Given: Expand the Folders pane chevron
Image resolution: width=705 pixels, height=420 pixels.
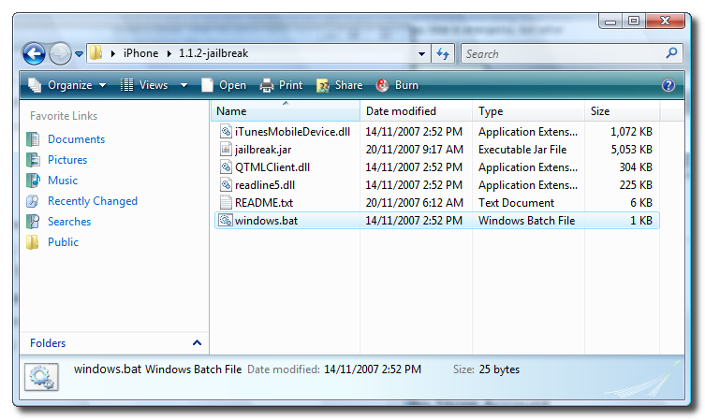Looking at the screenshot, I should (197, 343).
